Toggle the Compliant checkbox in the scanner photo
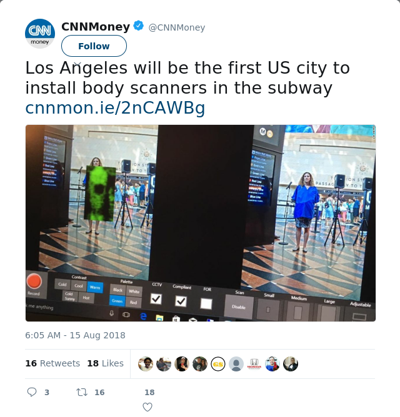The height and width of the screenshot is (417, 400). coord(181,301)
